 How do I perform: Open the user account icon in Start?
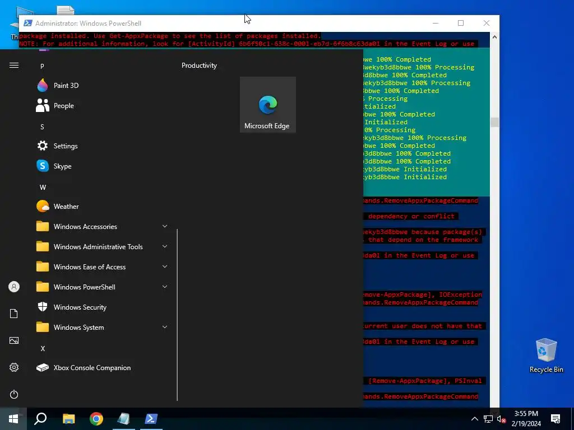point(14,287)
